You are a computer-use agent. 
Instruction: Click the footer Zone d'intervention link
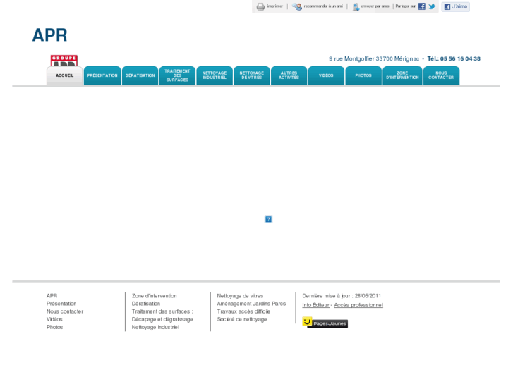[154, 296]
